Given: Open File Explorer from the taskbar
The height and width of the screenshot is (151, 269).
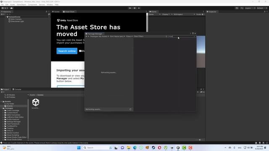Looking at the screenshot, I should (129, 148).
